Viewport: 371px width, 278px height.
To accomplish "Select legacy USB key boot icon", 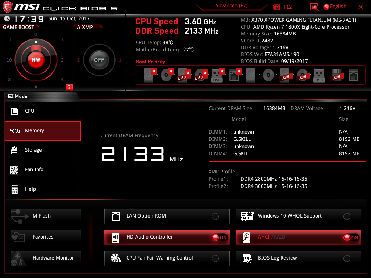I will coord(319,75).
